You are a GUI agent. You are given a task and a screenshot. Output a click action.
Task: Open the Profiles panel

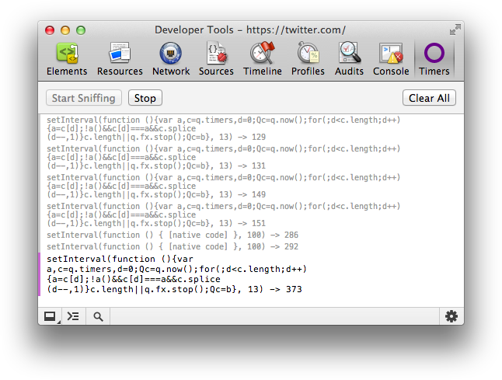coord(308,59)
